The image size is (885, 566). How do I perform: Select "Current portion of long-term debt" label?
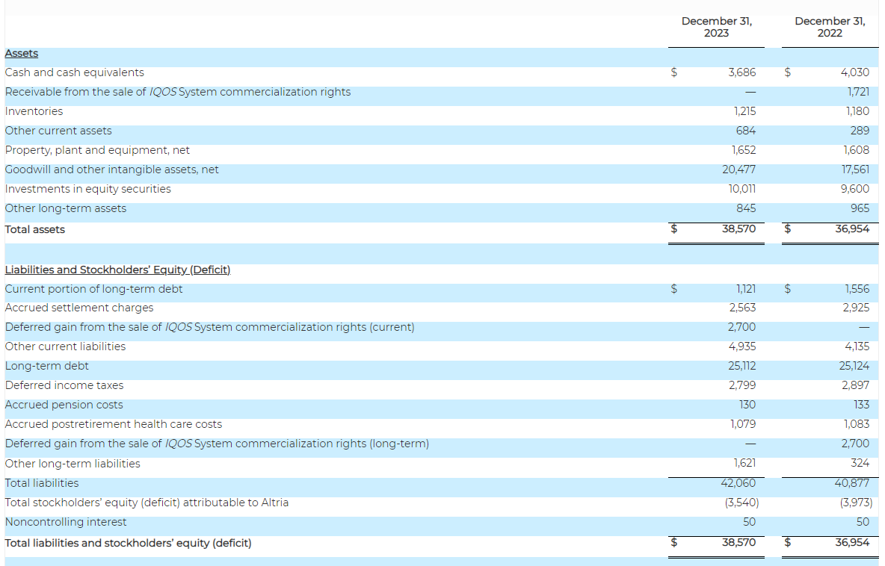point(93,289)
